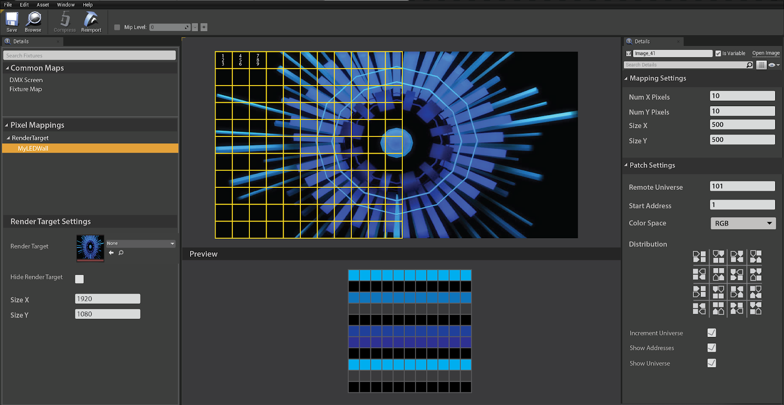The height and width of the screenshot is (405, 784).
Task: Click the Num X Pixels field
Action: click(742, 96)
